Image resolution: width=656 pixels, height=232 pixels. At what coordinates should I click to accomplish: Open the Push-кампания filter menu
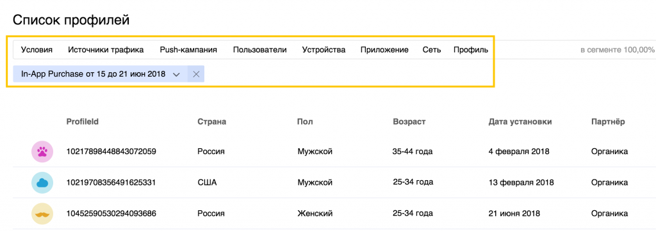coord(188,50)
